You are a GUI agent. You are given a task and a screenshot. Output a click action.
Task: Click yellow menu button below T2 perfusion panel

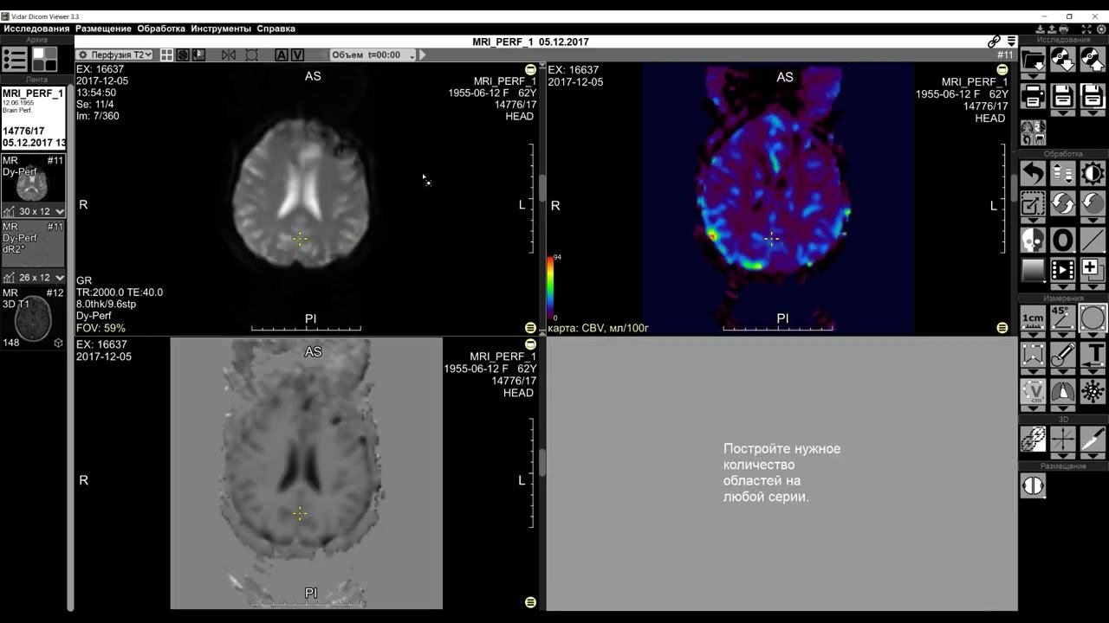coord(530,328)
